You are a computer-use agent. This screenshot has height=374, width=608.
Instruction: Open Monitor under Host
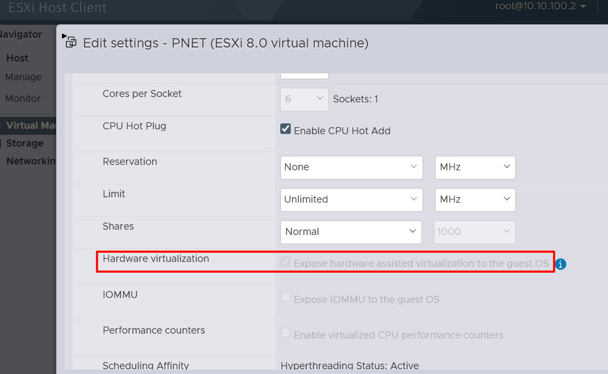[x=23, y=99]
